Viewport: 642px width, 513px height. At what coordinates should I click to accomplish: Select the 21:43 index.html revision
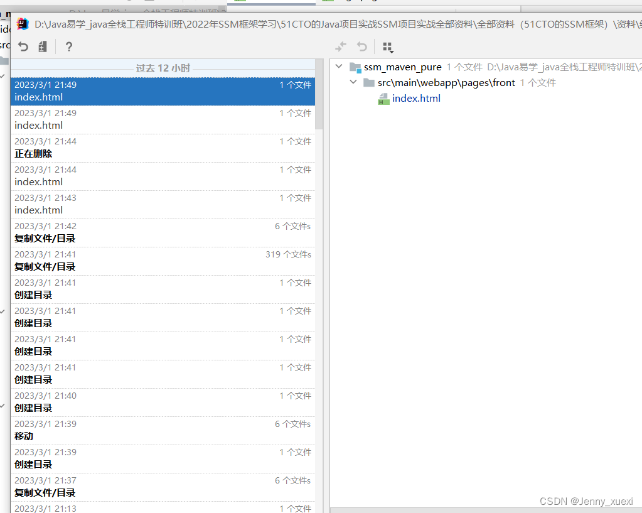tap(163, 205)
